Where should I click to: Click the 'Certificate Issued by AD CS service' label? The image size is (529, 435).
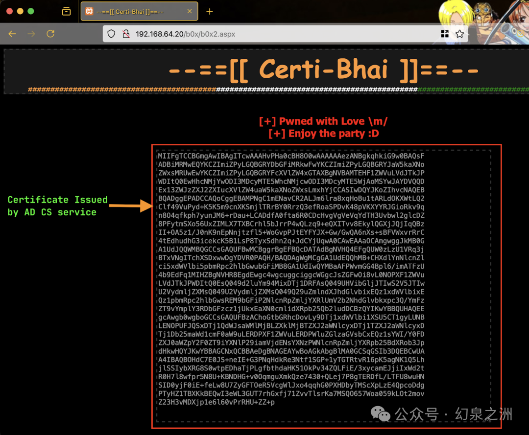pos(57,206)
